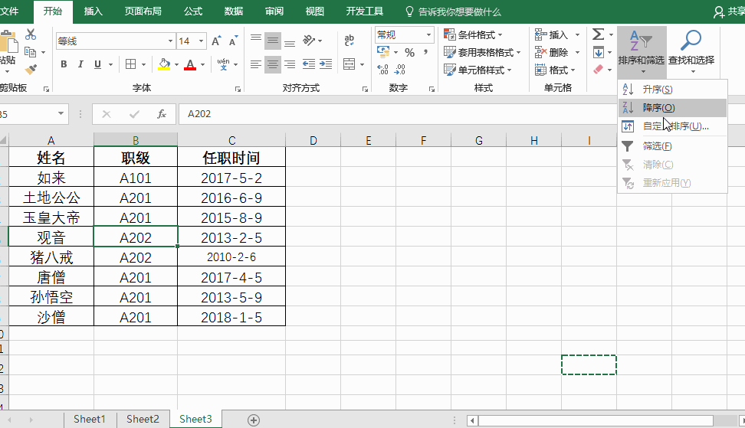This screenshot has height=428, width=745.
Task: Apply comma style format
Action: [425, 52]
